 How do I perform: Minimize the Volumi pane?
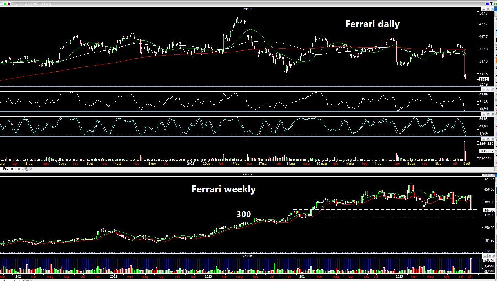tap(484, 256)
